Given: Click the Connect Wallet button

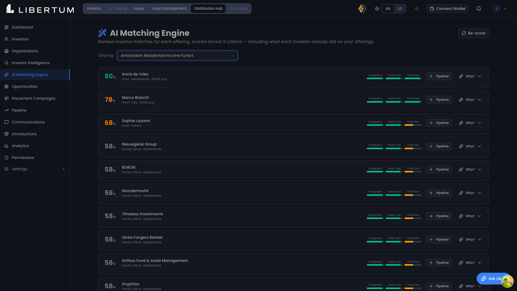Looking at the screenshot, I should [447, 9].
